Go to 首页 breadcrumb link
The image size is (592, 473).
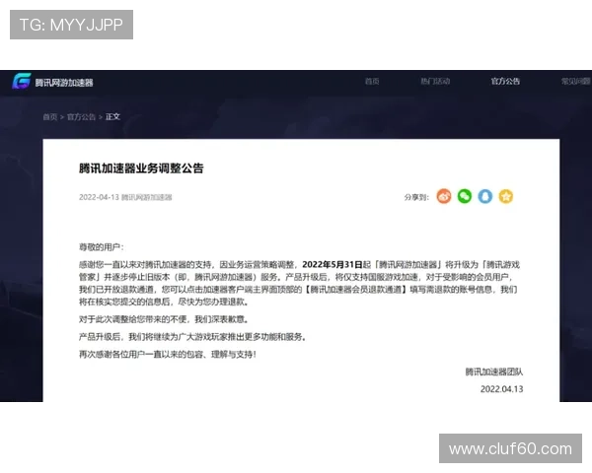point(50,117)
